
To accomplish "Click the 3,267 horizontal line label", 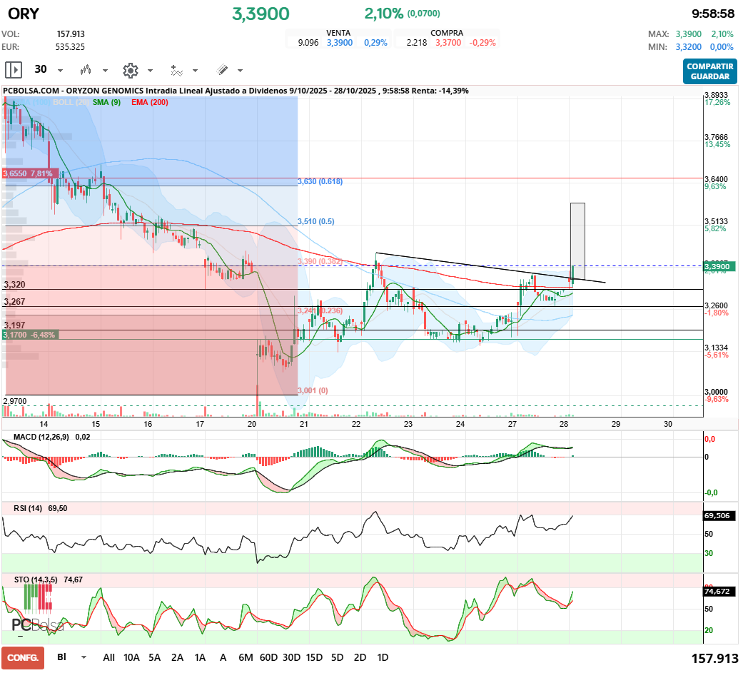I will [x=14, y=302].
